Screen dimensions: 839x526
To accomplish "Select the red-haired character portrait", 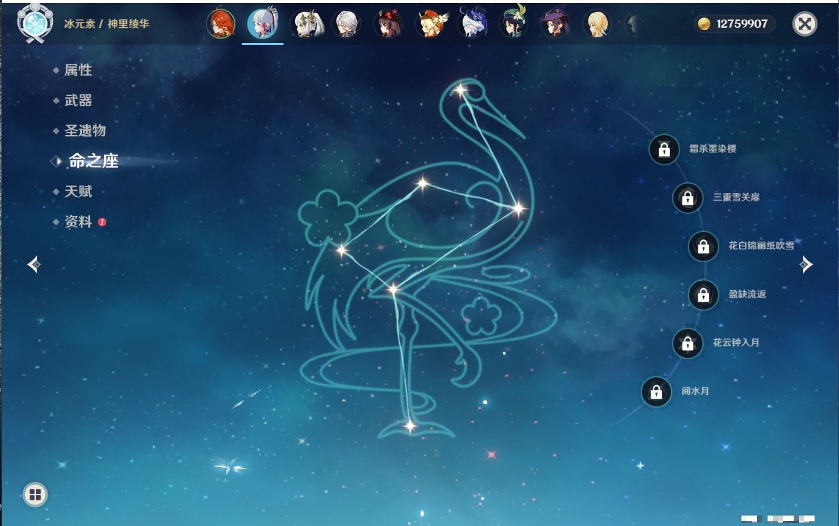I will (221, 24).
